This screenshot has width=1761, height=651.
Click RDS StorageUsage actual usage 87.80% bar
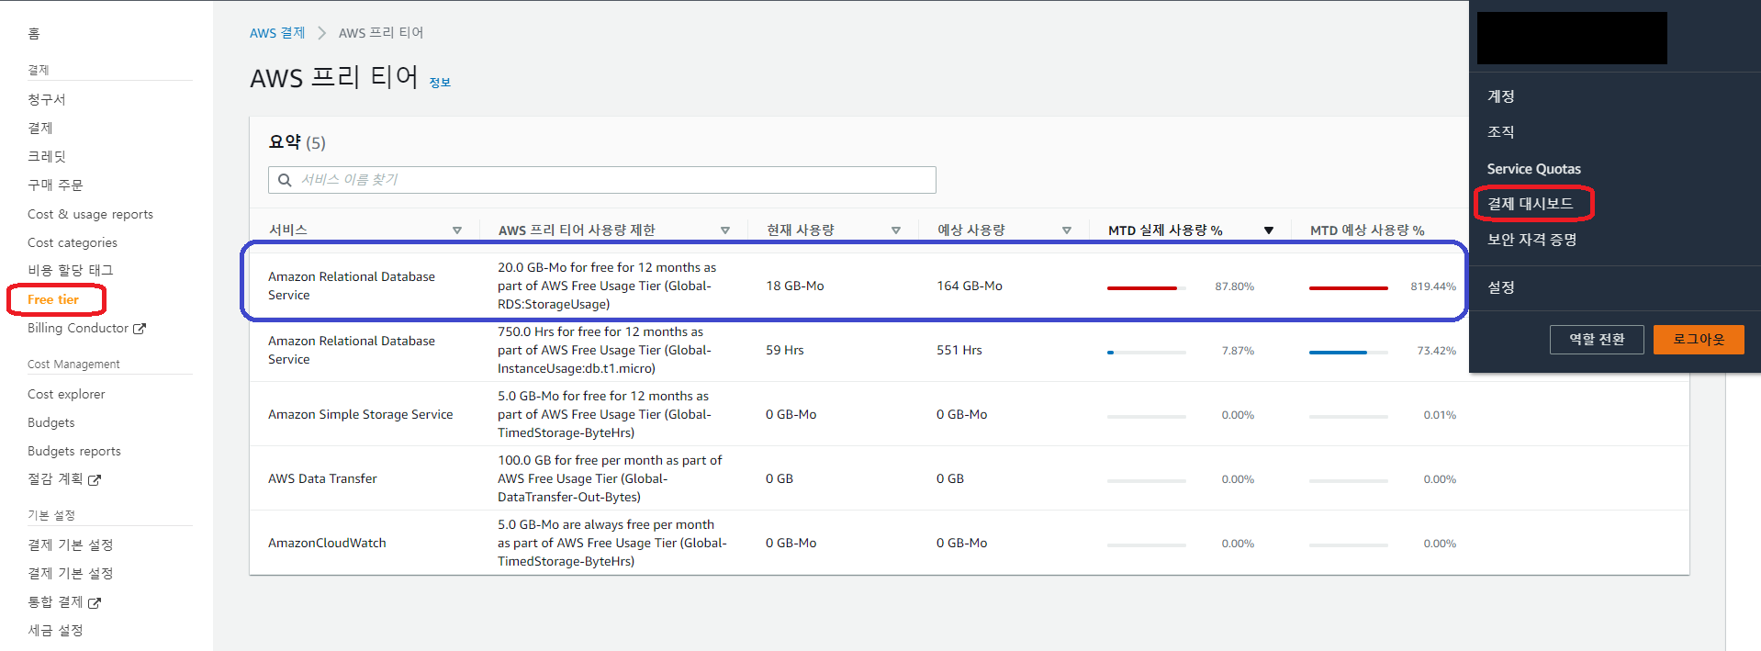[x=1146, y=288]
